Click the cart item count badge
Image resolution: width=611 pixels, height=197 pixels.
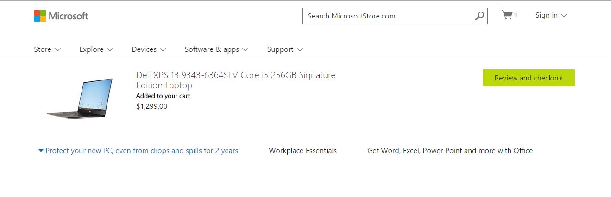coord(516,15)
